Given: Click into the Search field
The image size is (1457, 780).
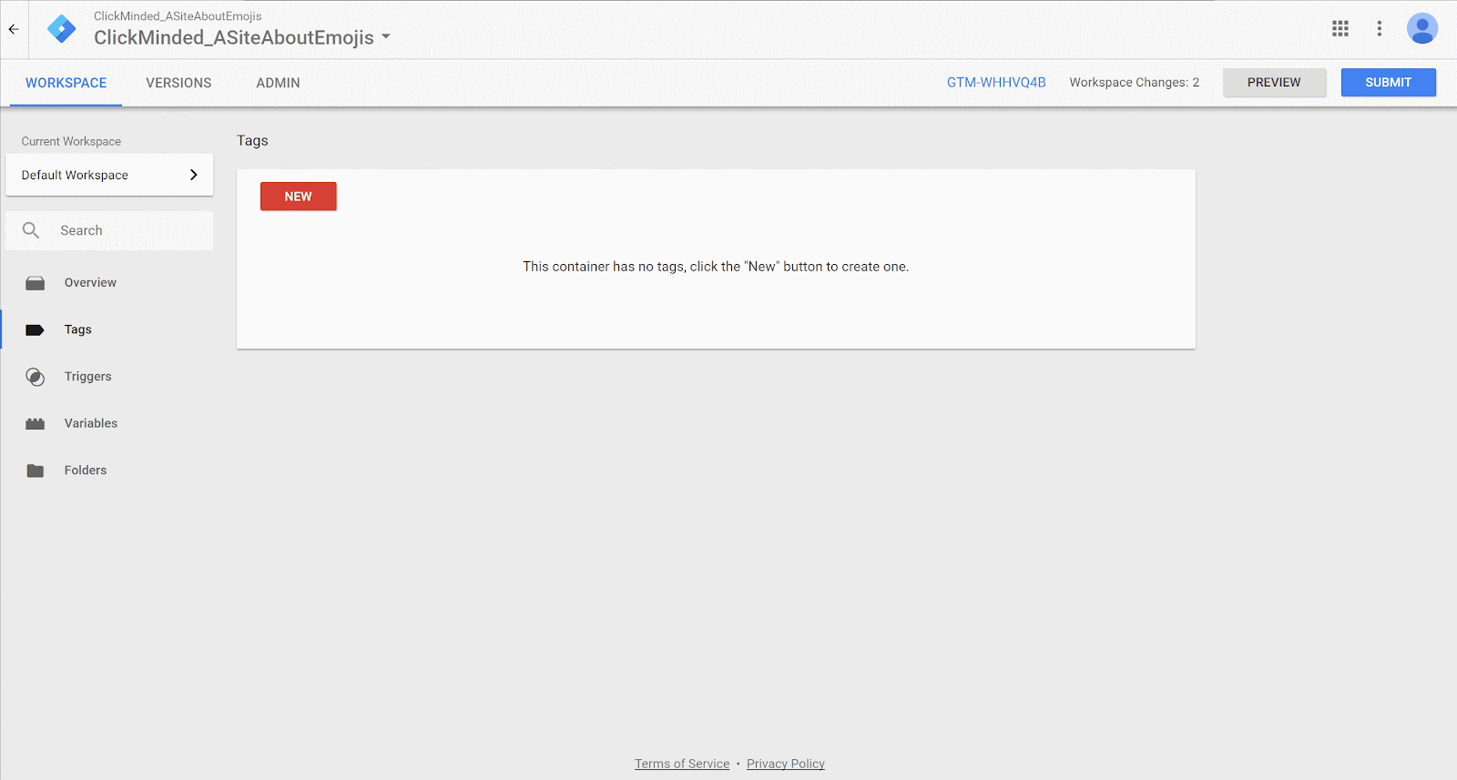Looking at the screenshot, I should point(127,231).
